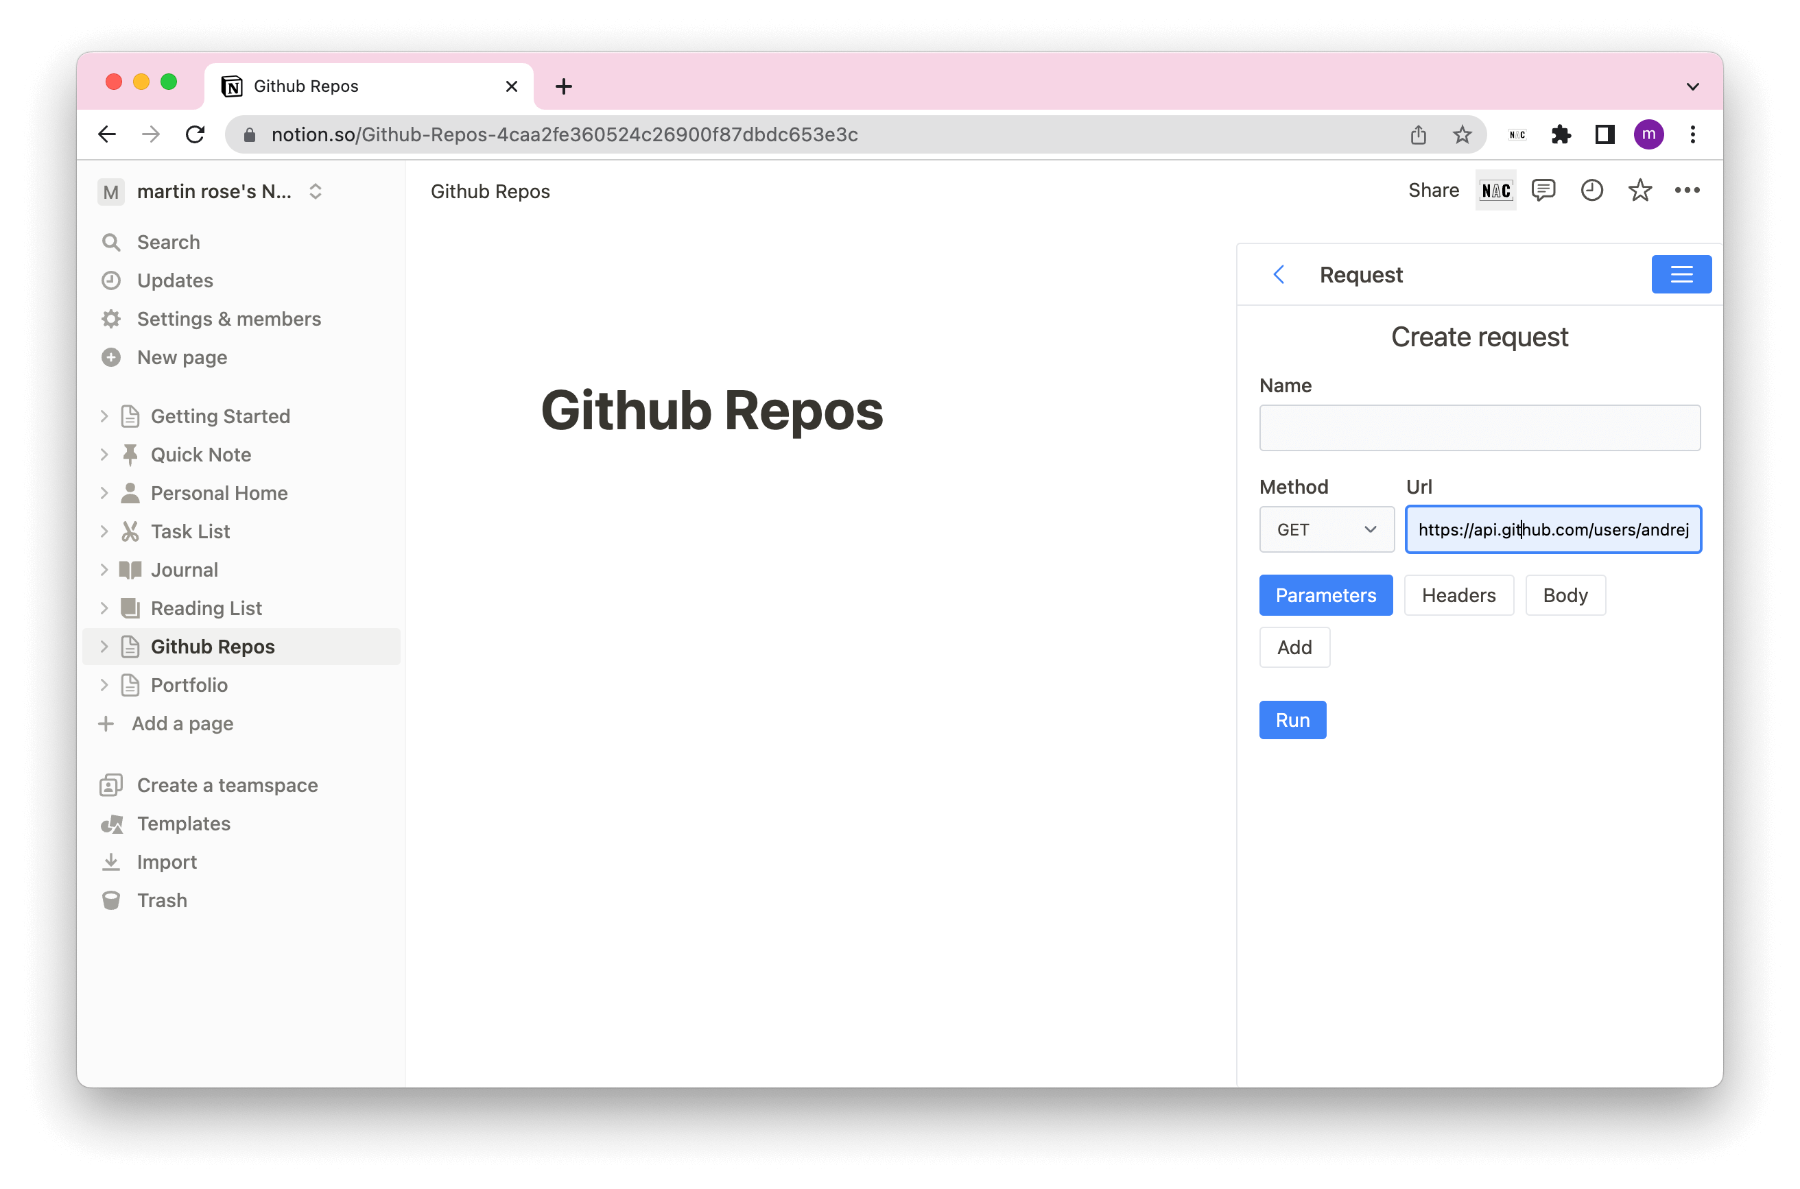Click the Github Repos breadcrumb

coord(490,191)
